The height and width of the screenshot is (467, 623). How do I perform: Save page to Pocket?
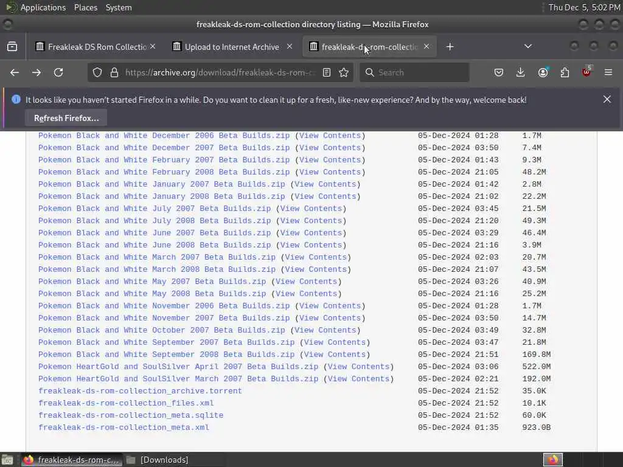(x=499, y=73)
